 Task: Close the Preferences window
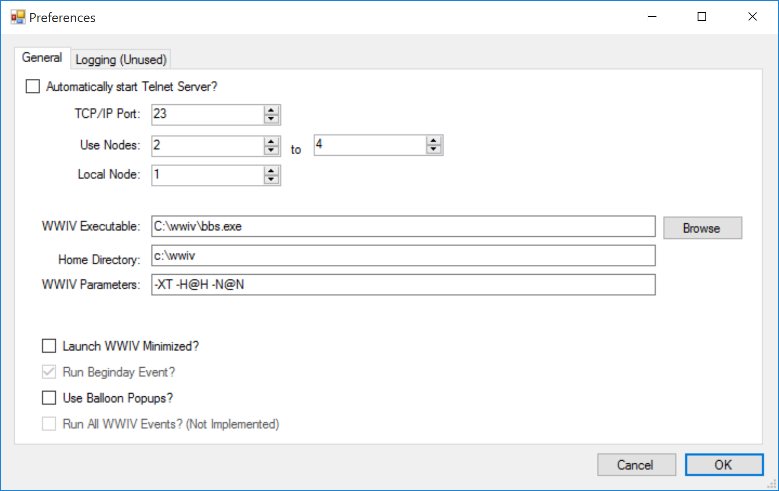pos(753,17)
